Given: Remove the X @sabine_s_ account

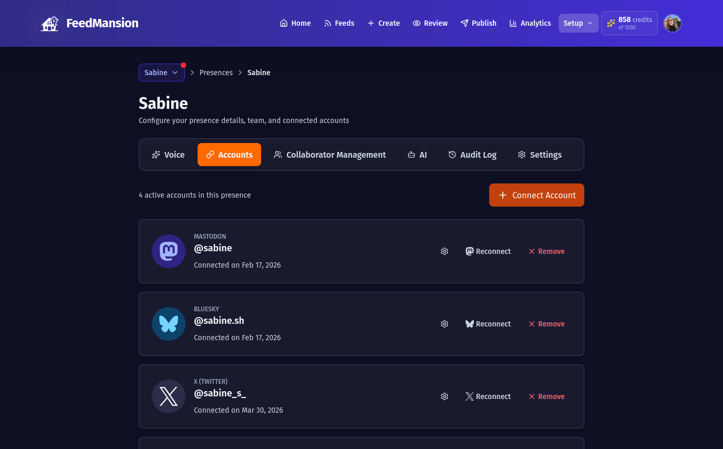Looking at the screenshot, I should (x=546, y=396).
